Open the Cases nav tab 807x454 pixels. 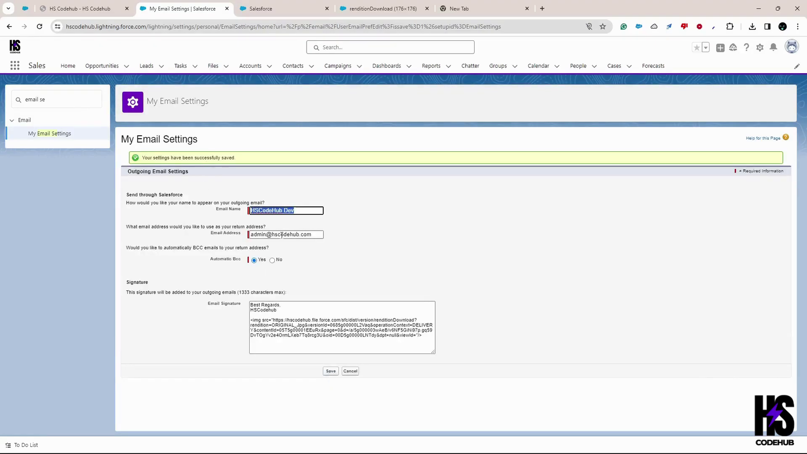point(614,66)
